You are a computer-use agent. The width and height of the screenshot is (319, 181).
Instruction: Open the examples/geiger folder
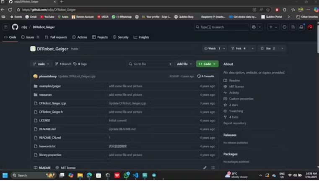[x=50, y=86]
